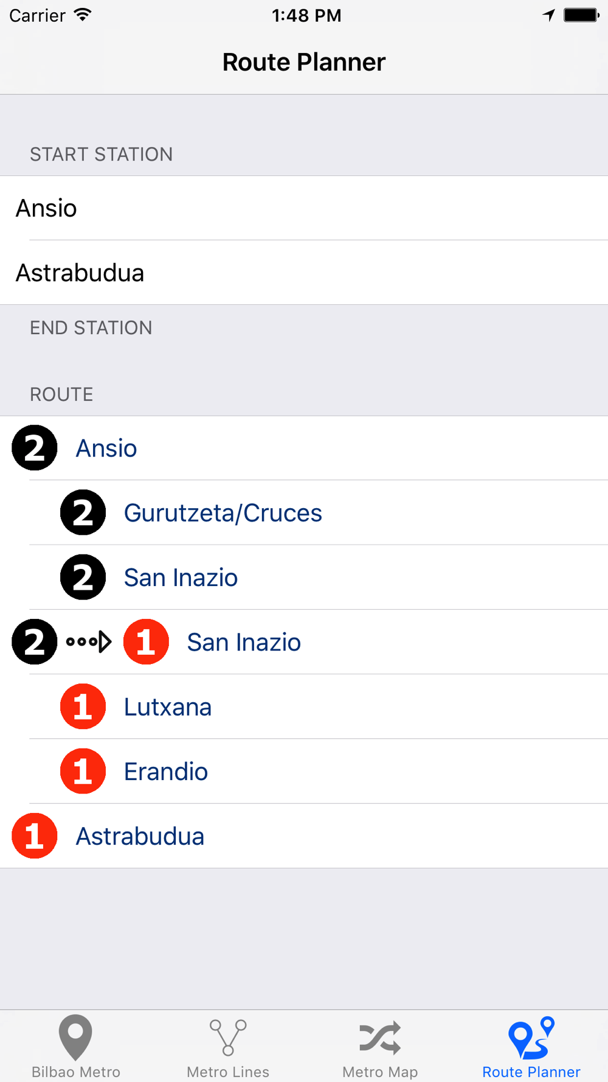
Task: Tap the line 1 badge beside Erandio
Action: [83, 771]
